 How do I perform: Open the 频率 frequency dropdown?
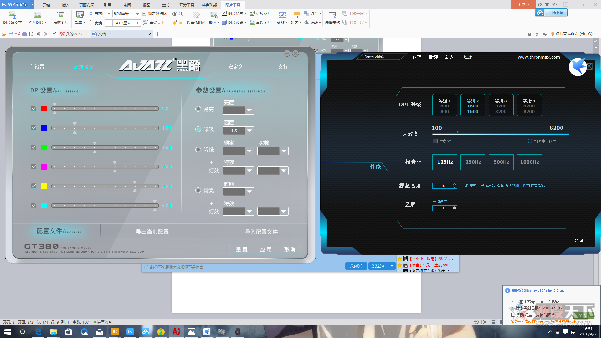coord(239,151)
